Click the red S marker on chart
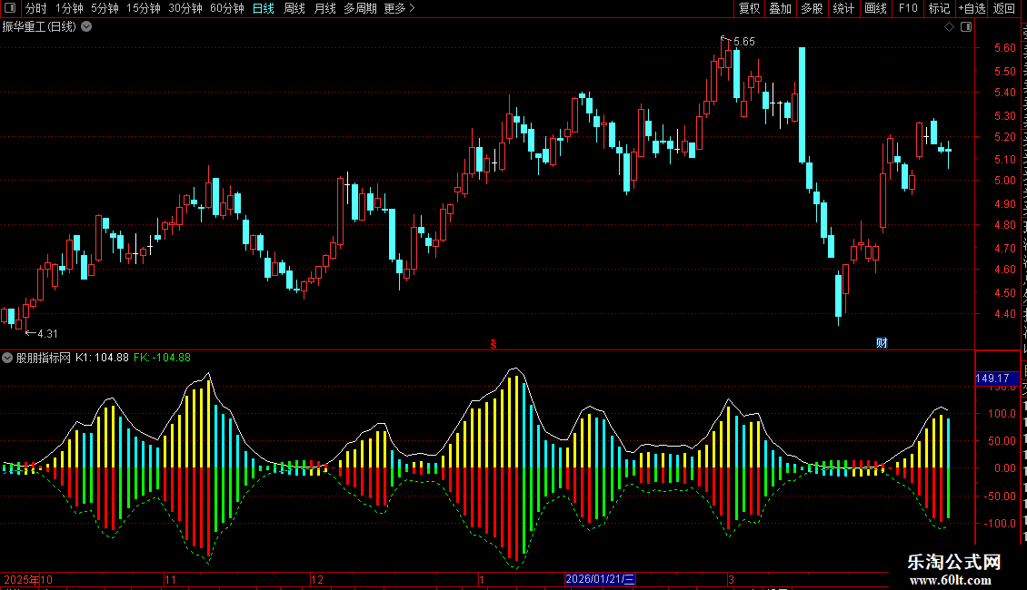 tap(494, 344)
